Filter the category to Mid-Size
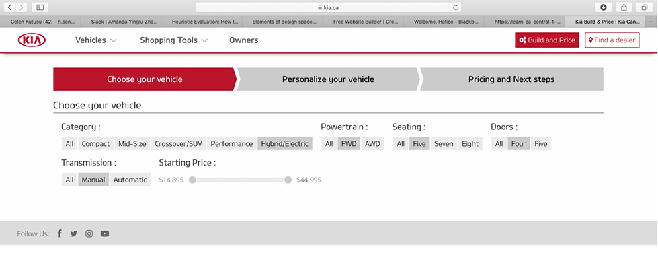 [x=132, y=144]
